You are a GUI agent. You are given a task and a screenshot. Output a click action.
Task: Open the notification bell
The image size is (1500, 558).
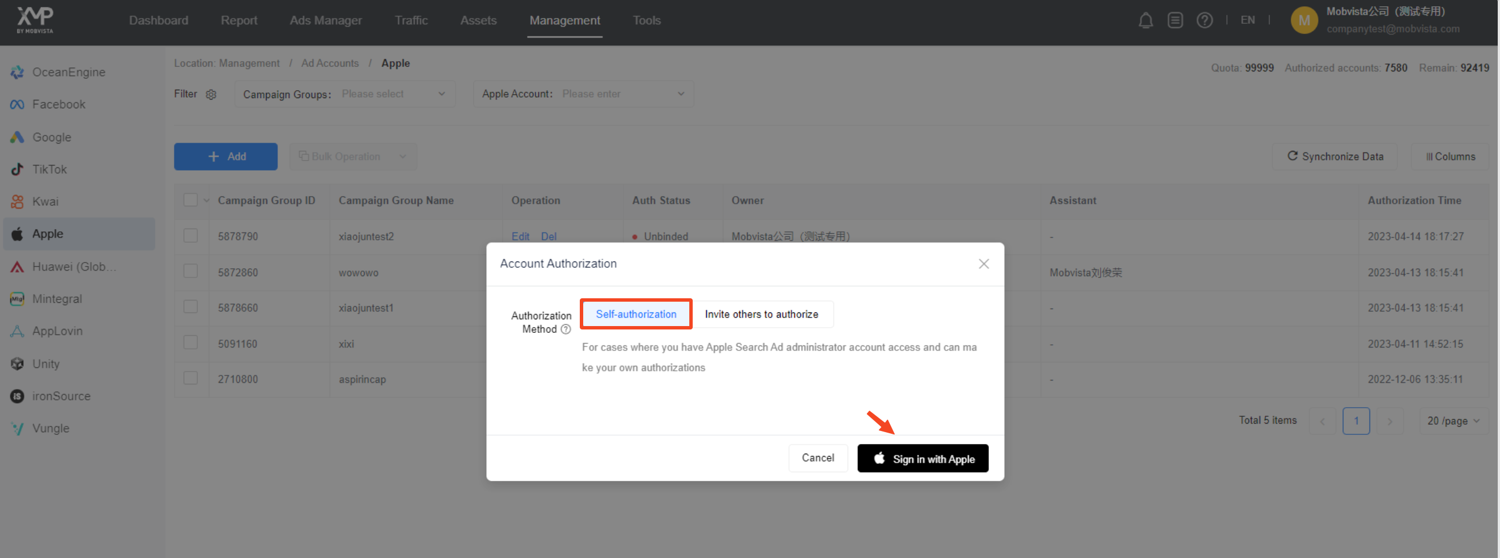pos(1146,20)
